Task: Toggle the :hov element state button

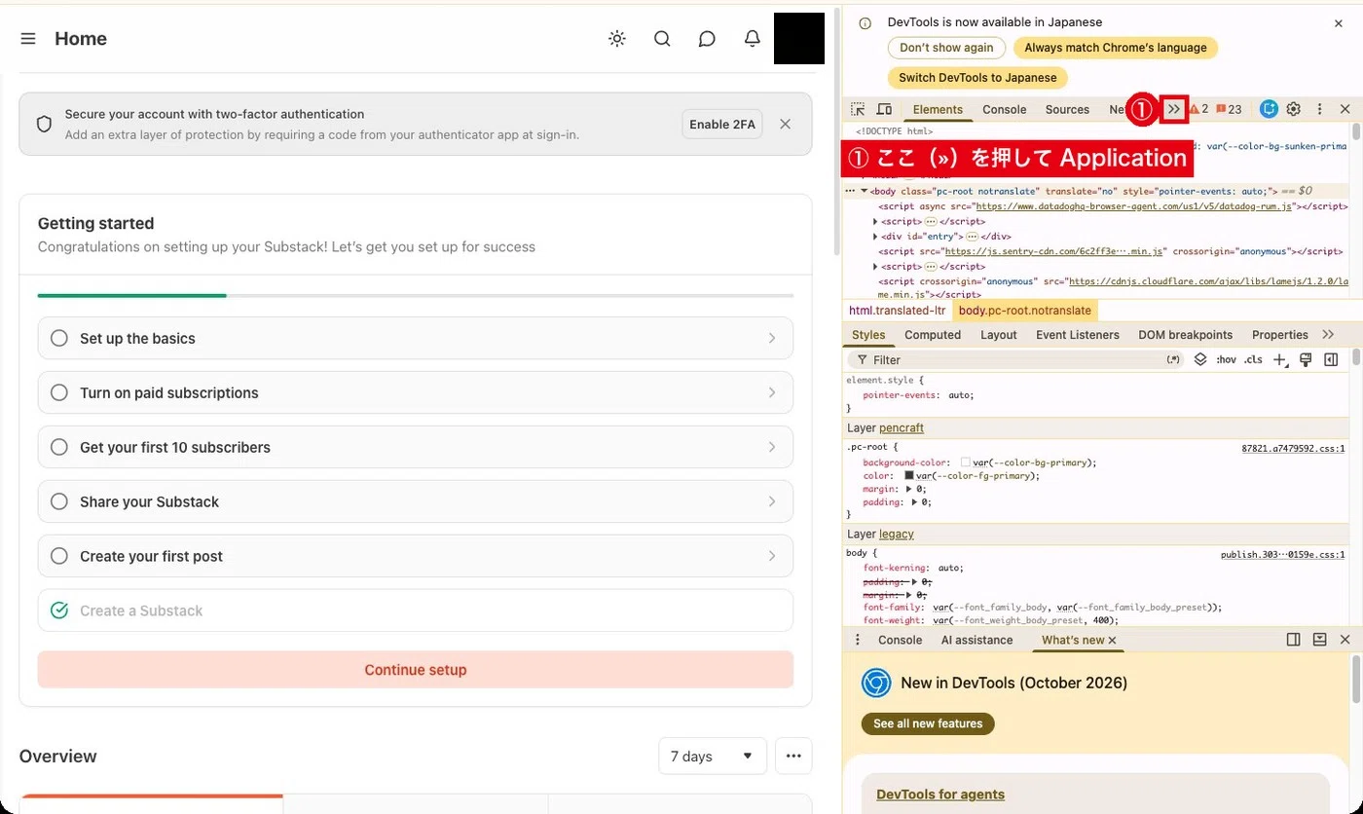Action: pyautogui.click(x=1226, y=360)
